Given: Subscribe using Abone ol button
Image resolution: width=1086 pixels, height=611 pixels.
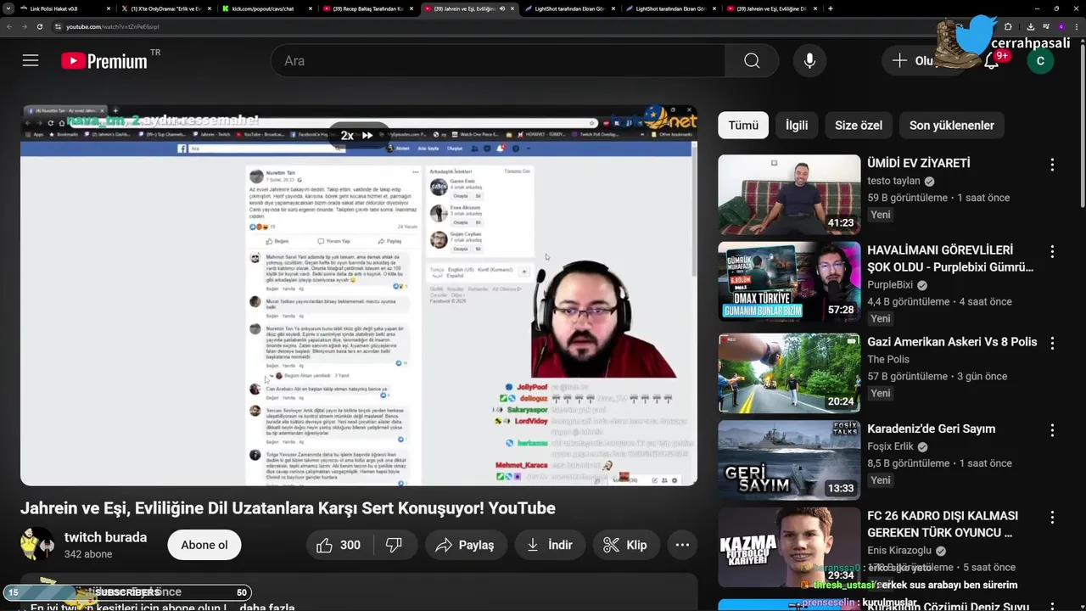Looking at the screenshot, I should point(204,545).
